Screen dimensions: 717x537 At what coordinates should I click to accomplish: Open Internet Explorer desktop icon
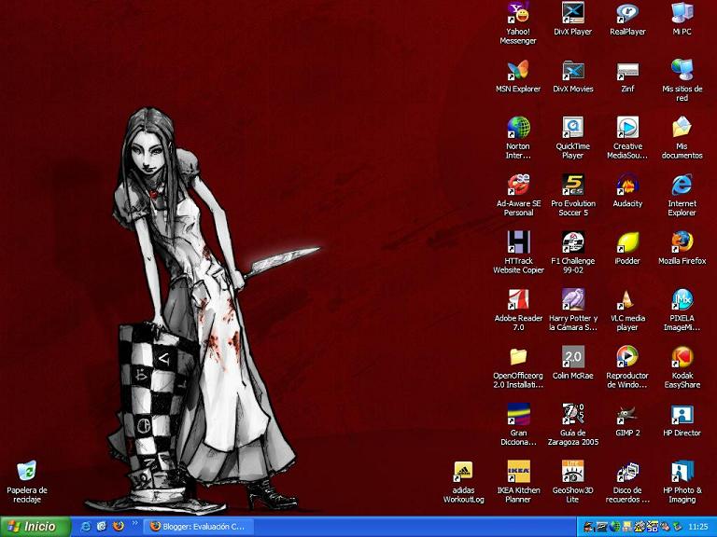point(682,185)
